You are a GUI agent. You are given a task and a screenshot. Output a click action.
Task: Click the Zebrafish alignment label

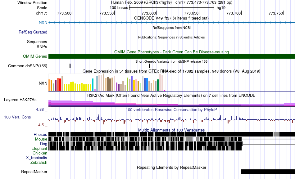tap(39, 162)
